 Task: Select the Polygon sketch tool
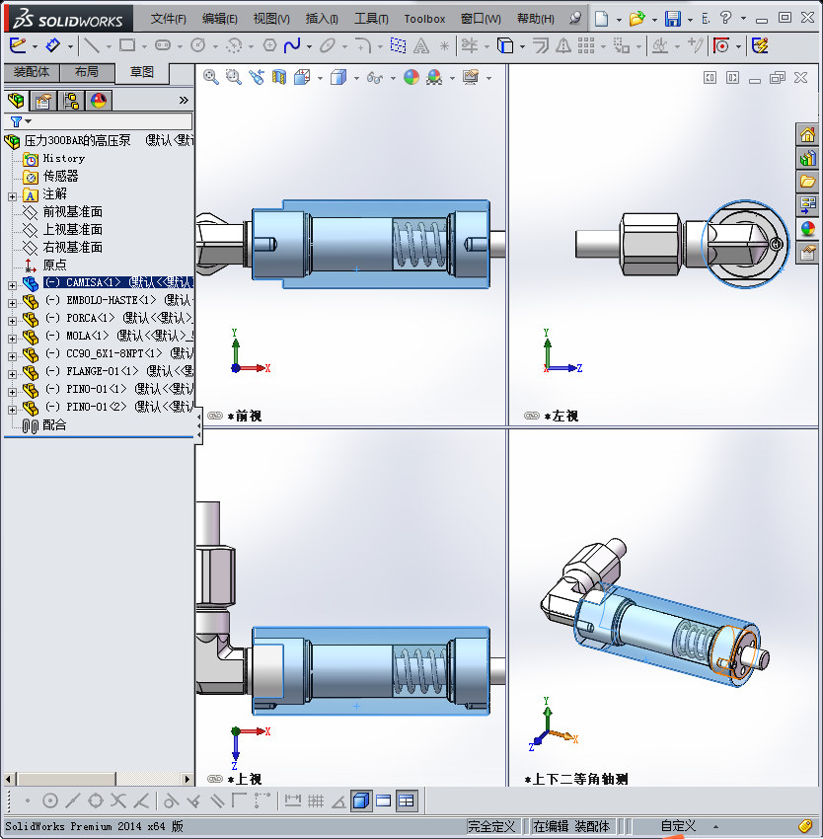pos(269,45)
